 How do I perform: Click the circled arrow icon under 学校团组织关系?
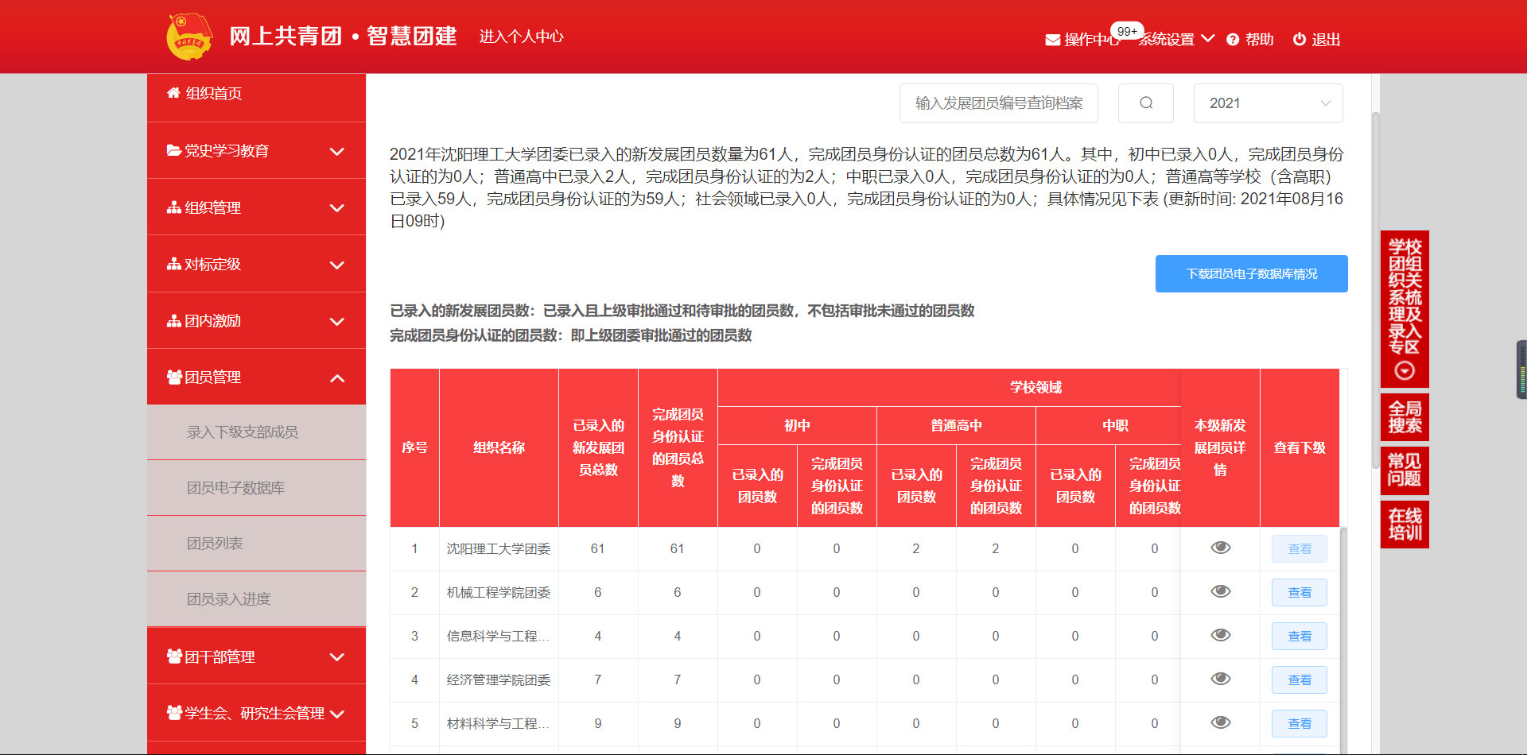(x=1405, y=370)
